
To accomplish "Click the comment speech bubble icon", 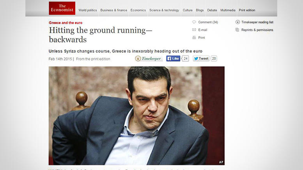I will coord(194,22).
